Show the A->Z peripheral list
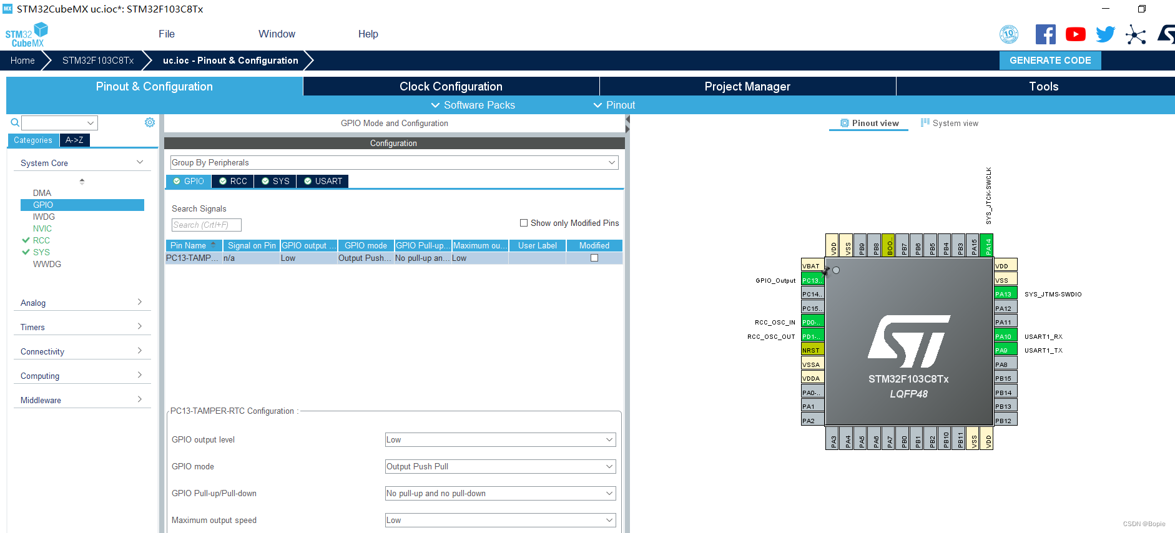1175x533 pixels. [x=74, y=140]
